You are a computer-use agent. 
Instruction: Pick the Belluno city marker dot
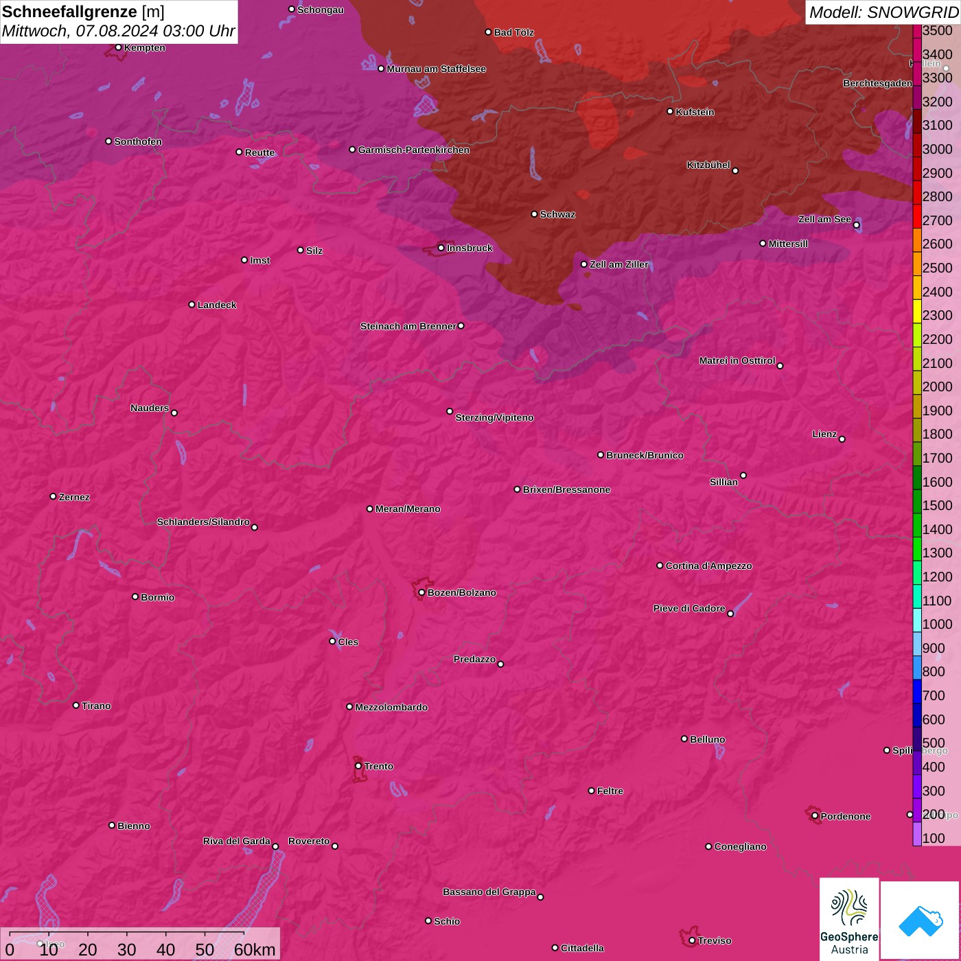pos(684,739)
